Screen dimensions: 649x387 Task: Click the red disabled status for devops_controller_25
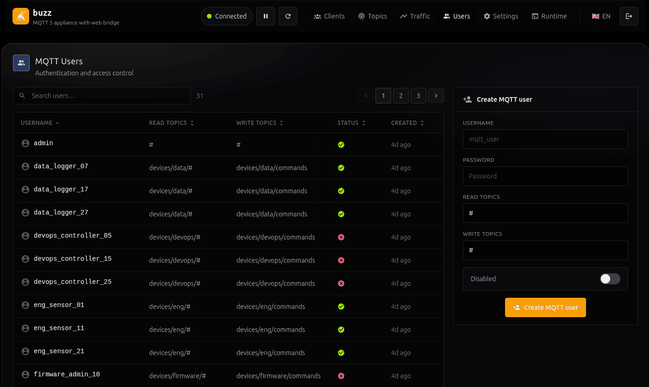(x=341, y=283)
